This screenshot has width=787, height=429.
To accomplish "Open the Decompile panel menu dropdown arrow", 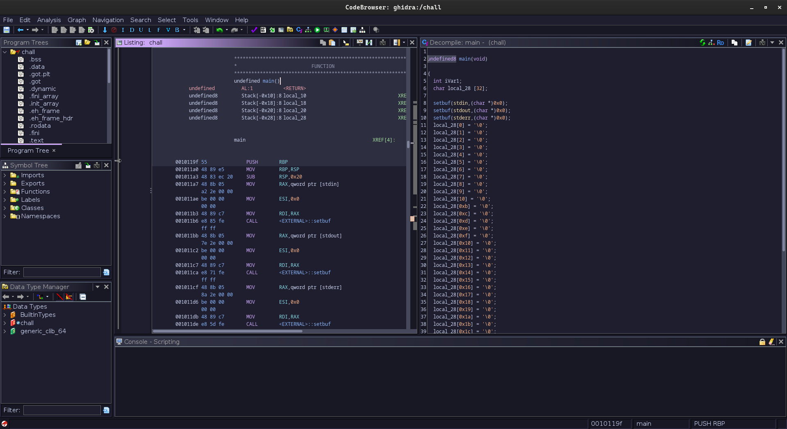I will point(772,43).
